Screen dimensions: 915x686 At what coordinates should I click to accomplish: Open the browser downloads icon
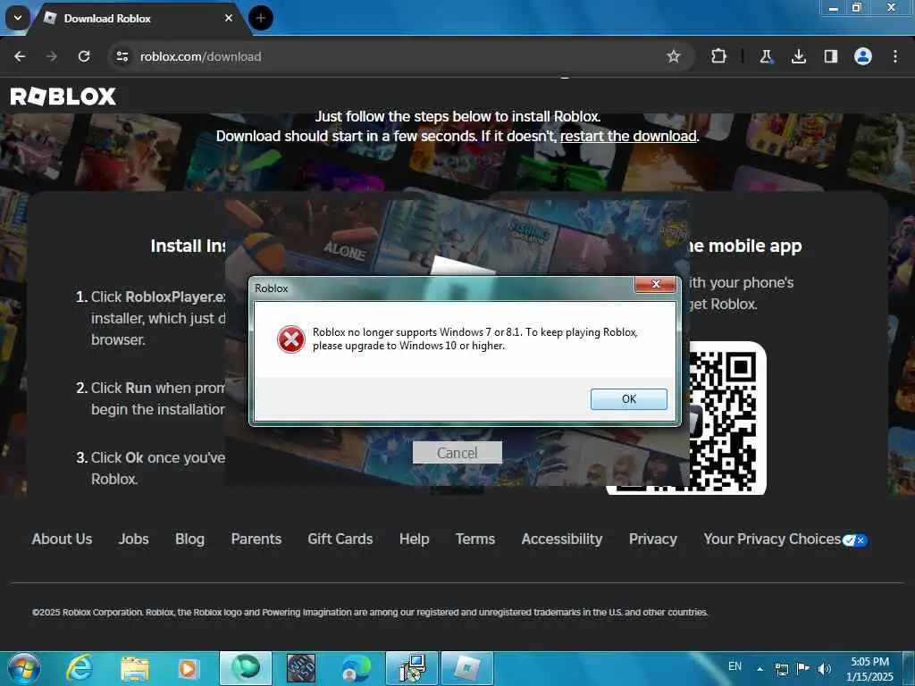point(798,56)
